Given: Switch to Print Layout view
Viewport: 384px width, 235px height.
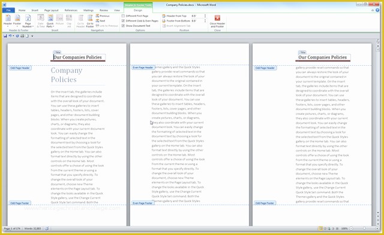Looking at the screenshot, I should [320, 228].
